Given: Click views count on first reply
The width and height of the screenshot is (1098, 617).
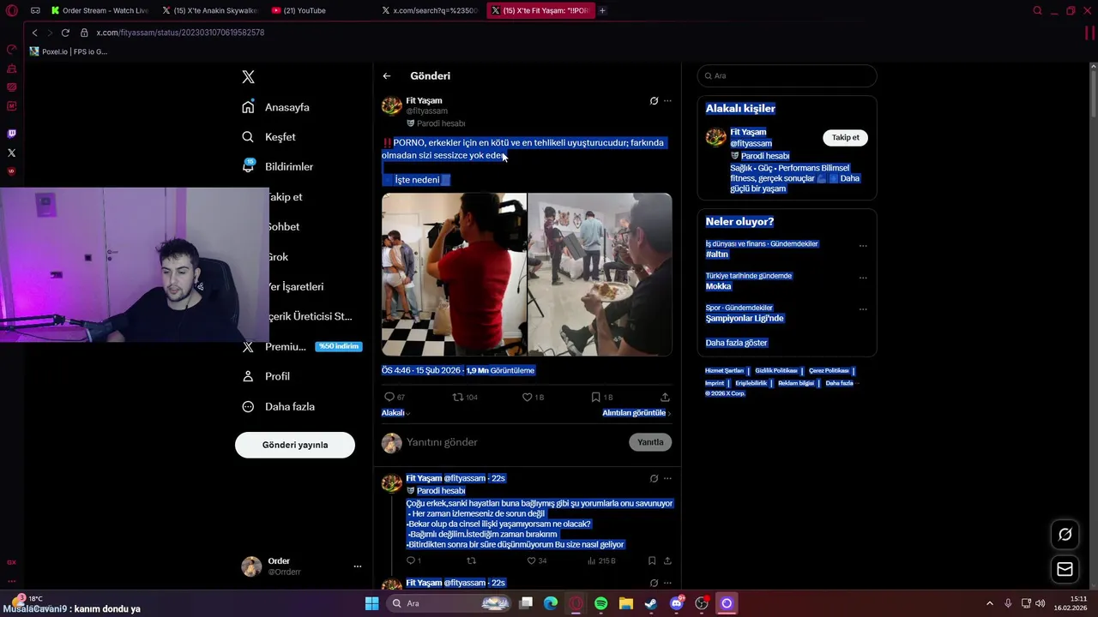Looking at the screenshot, I should pos(602,561).
